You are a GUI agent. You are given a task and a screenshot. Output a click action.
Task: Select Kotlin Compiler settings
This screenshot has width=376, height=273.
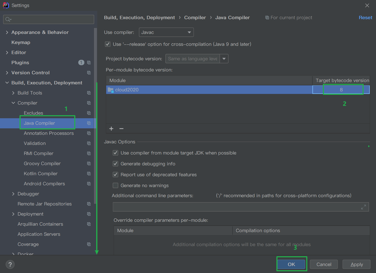pyautogui.click(x=41, y=174)
